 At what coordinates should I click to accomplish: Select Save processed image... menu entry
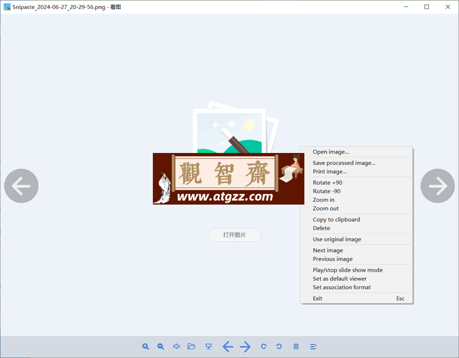point(356,163)
